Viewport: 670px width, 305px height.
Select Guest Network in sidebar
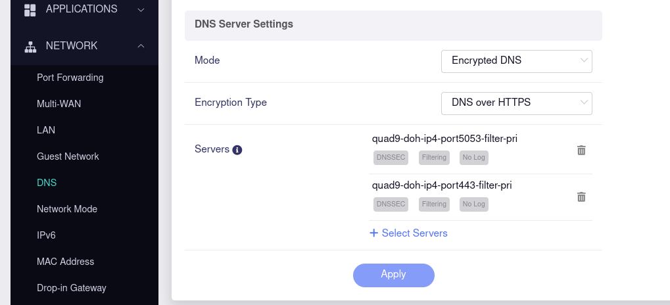click(x=68, y=156)
